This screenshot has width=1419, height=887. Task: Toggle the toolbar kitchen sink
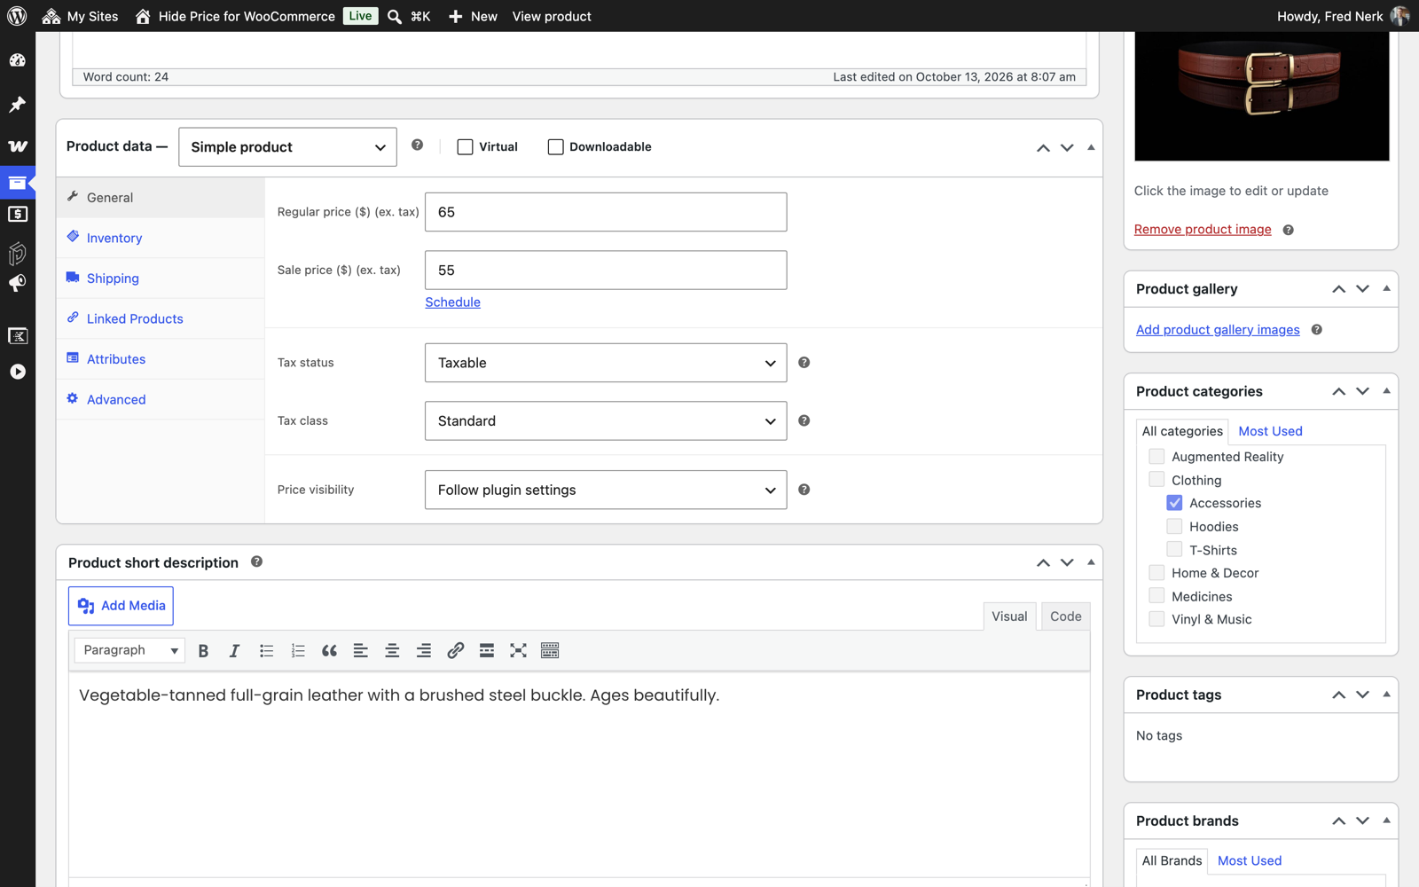[550, 651]
